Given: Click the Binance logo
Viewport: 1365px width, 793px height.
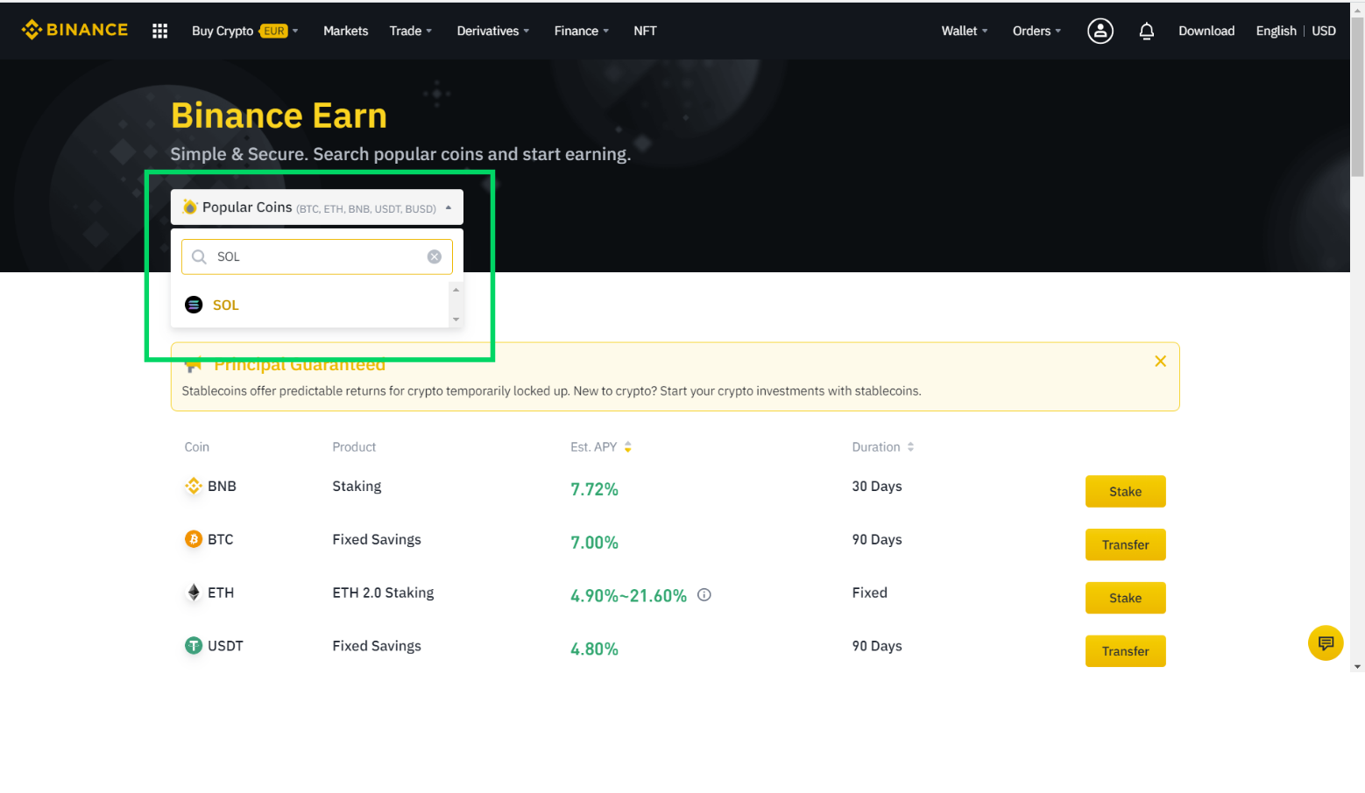Looking at the screenshot, I should 74,30.
